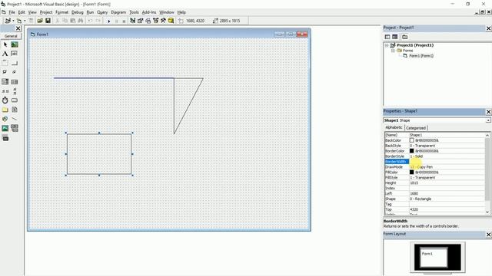The image size is (492, 276).
Task: Click the Find toolbar icon
Action: 81,21
